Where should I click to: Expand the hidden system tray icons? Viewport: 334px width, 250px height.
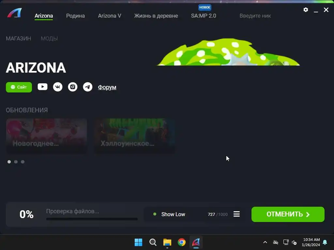pos(265,242)
